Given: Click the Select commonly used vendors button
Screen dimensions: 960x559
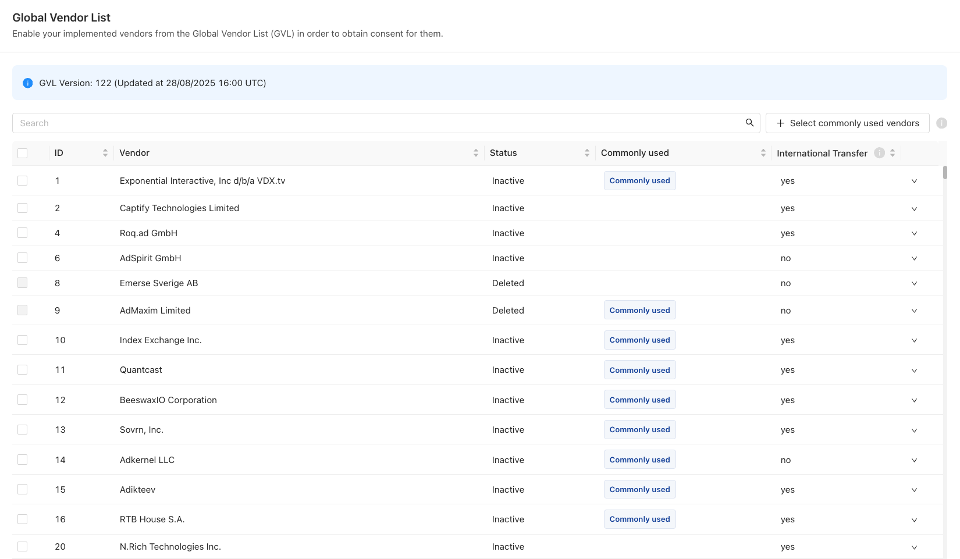Looking at the screenshot, I should [x=847, y=123].
